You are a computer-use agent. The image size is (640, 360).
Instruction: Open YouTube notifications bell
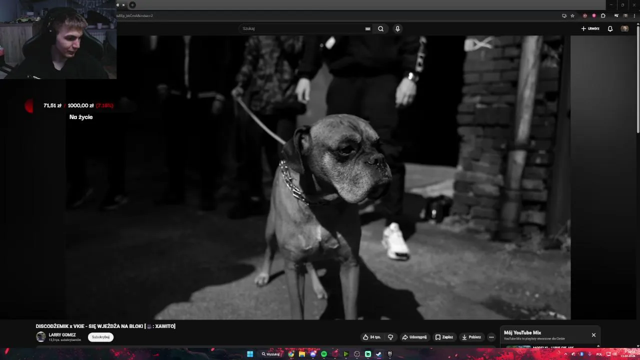(610, 28)
